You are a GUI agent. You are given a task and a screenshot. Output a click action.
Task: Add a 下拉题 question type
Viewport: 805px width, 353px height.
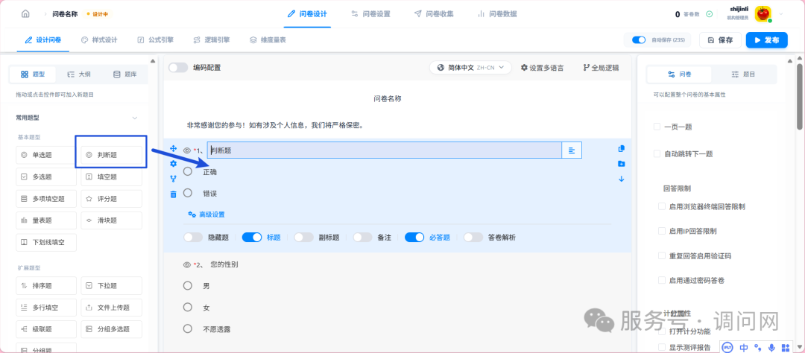point(111,285)
